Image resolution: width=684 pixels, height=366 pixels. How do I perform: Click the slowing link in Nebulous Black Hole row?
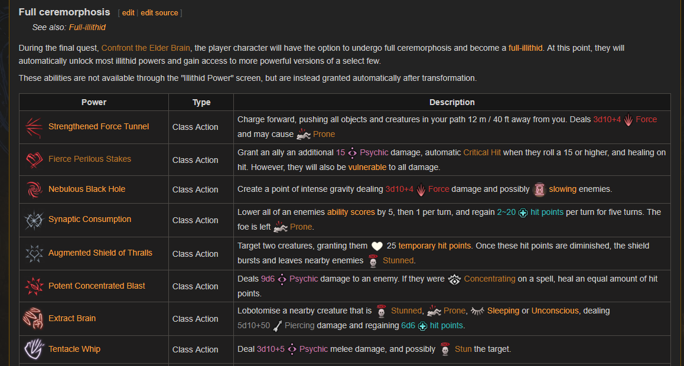tap(563, 189)
